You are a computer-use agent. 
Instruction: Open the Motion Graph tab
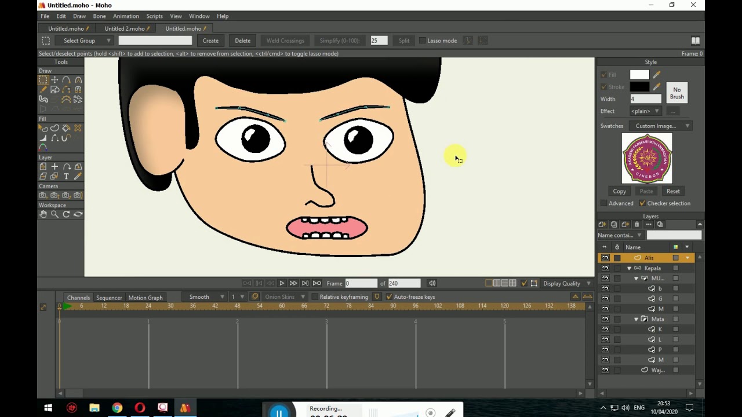click(x=146, y=298)
